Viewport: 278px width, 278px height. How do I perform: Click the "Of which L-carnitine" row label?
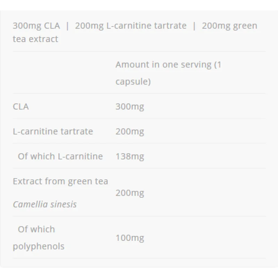60,156
